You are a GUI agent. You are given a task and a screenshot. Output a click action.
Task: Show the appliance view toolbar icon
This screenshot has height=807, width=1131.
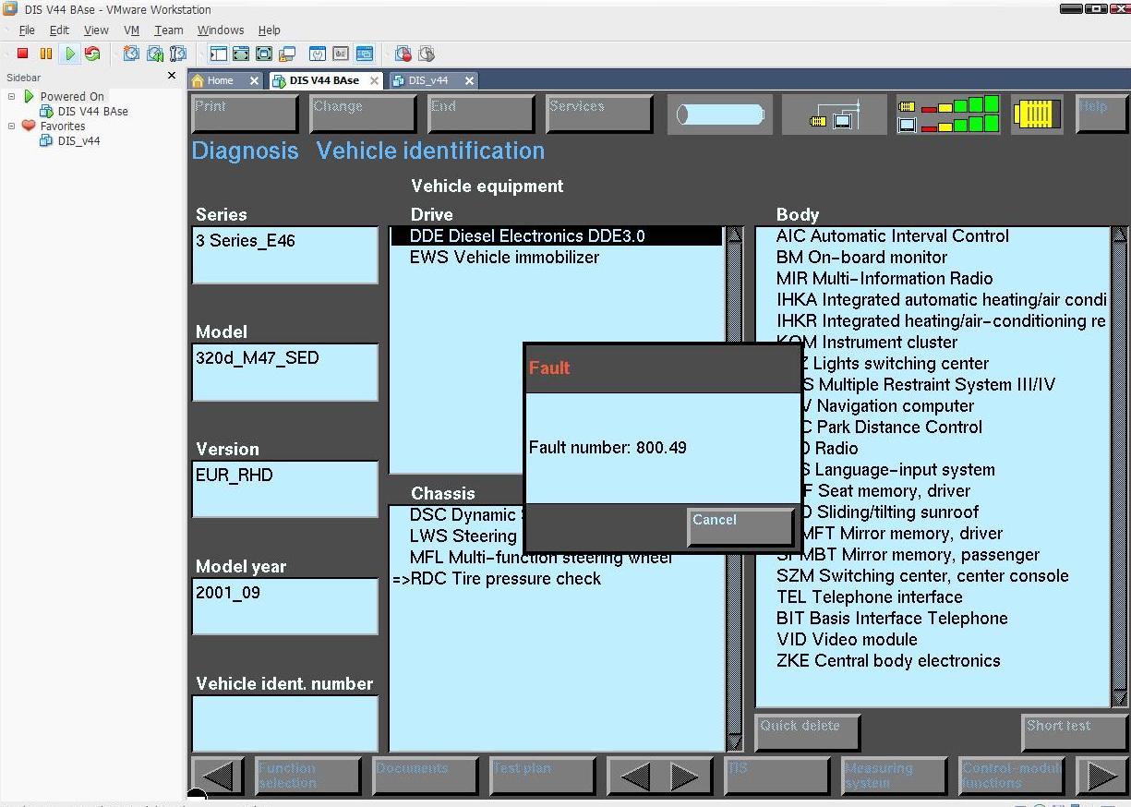341,54
